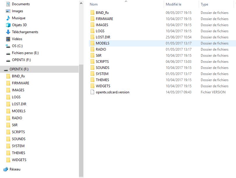
Task: Click date 01/05/2017 13:17 of RADIO row
Action: coord(179,49)
